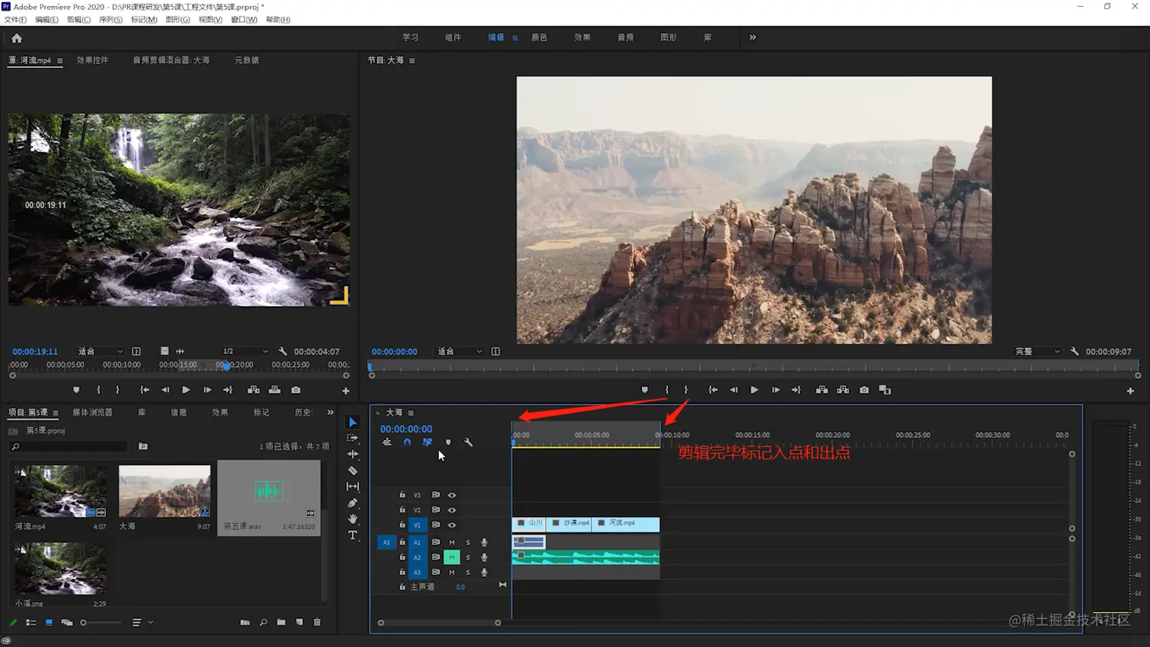Open comparison view in the program monitor
The width and height of the screenshot is (1150, 647).
[x=885, y=390]
